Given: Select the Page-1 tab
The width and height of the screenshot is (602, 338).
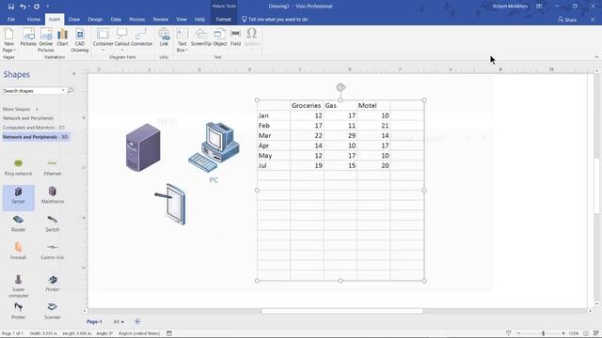Looking at the screenshot, I should tap(94, 321).
